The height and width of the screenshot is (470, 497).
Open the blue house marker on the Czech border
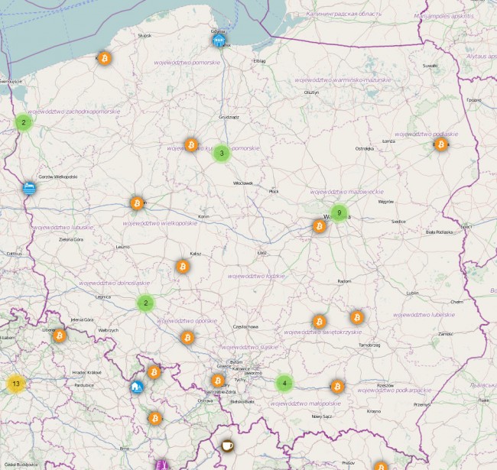coord(137,387)
